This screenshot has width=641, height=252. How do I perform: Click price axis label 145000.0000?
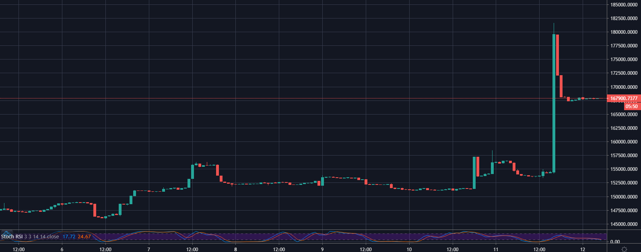point(624,224)
